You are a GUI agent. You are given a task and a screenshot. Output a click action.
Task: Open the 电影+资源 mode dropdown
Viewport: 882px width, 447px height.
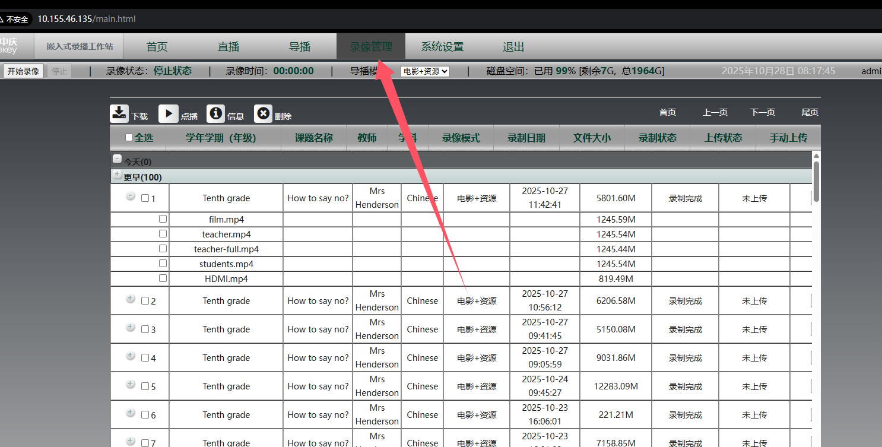pos(425,71)
